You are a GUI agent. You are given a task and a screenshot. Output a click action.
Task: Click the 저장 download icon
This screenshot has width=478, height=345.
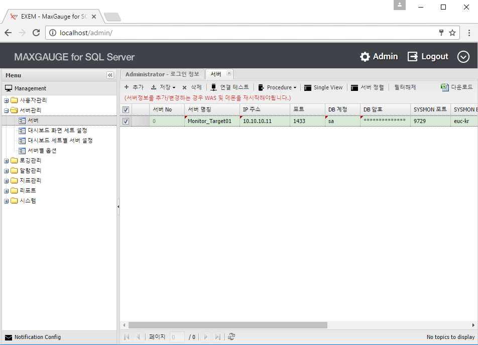click(154, 87)
